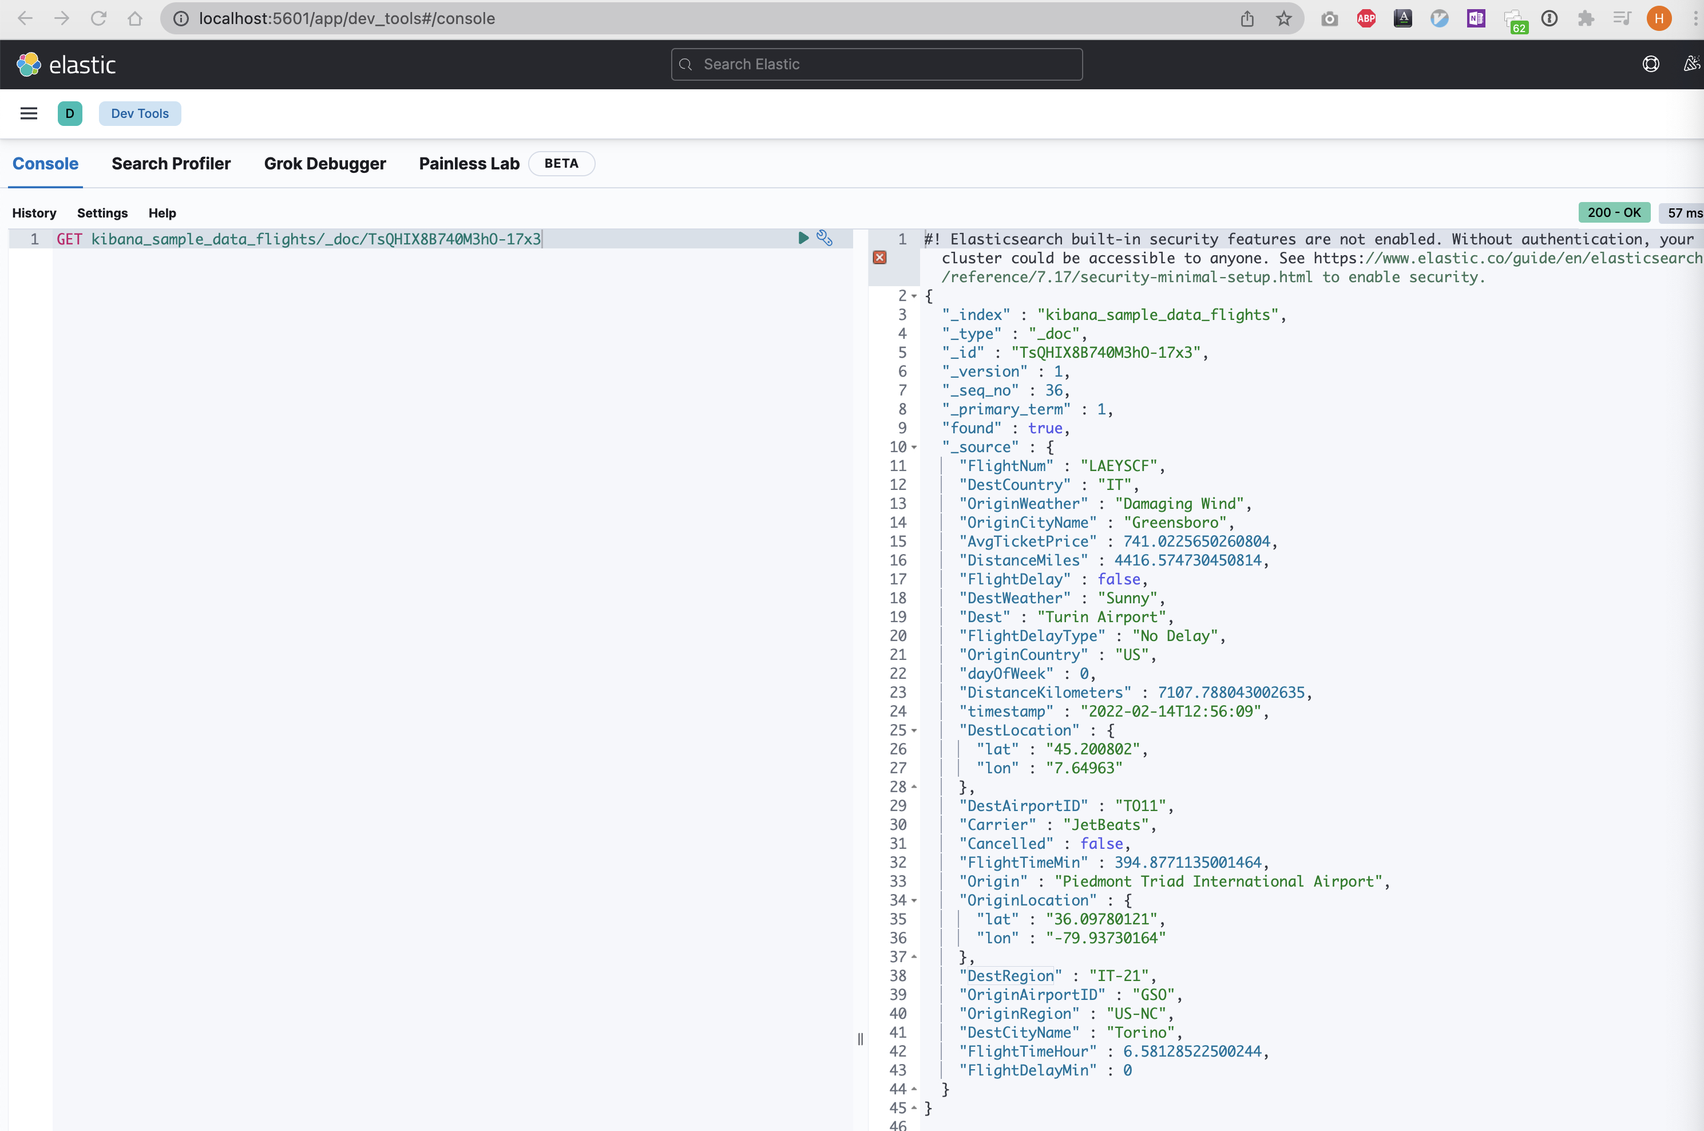This screenshot has height=1131, width=1704.
Task: Click the 200 - OK status badge
Action: 1614,212
